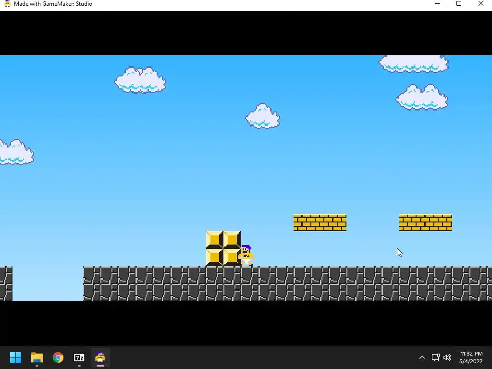
Task: Close the GameMaker game window
Action: pyautogui.click(x=480, y=4)
